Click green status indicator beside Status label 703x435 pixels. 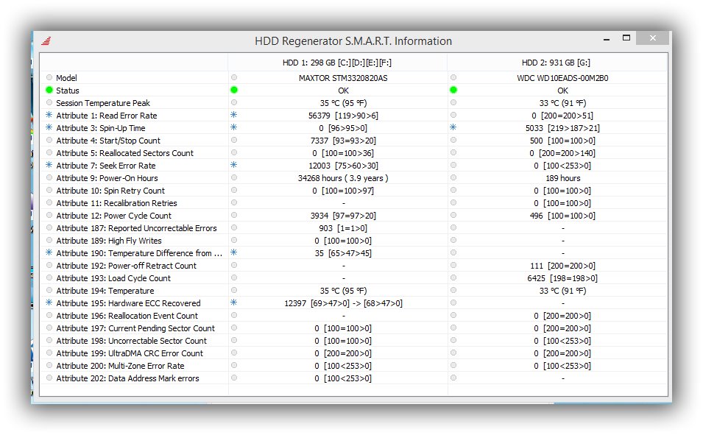49,90
